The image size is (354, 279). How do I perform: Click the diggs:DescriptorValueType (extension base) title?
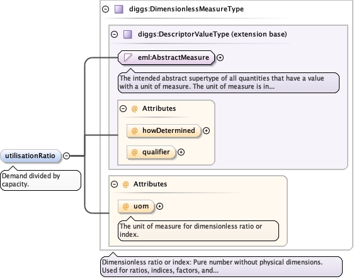point(212,34)
